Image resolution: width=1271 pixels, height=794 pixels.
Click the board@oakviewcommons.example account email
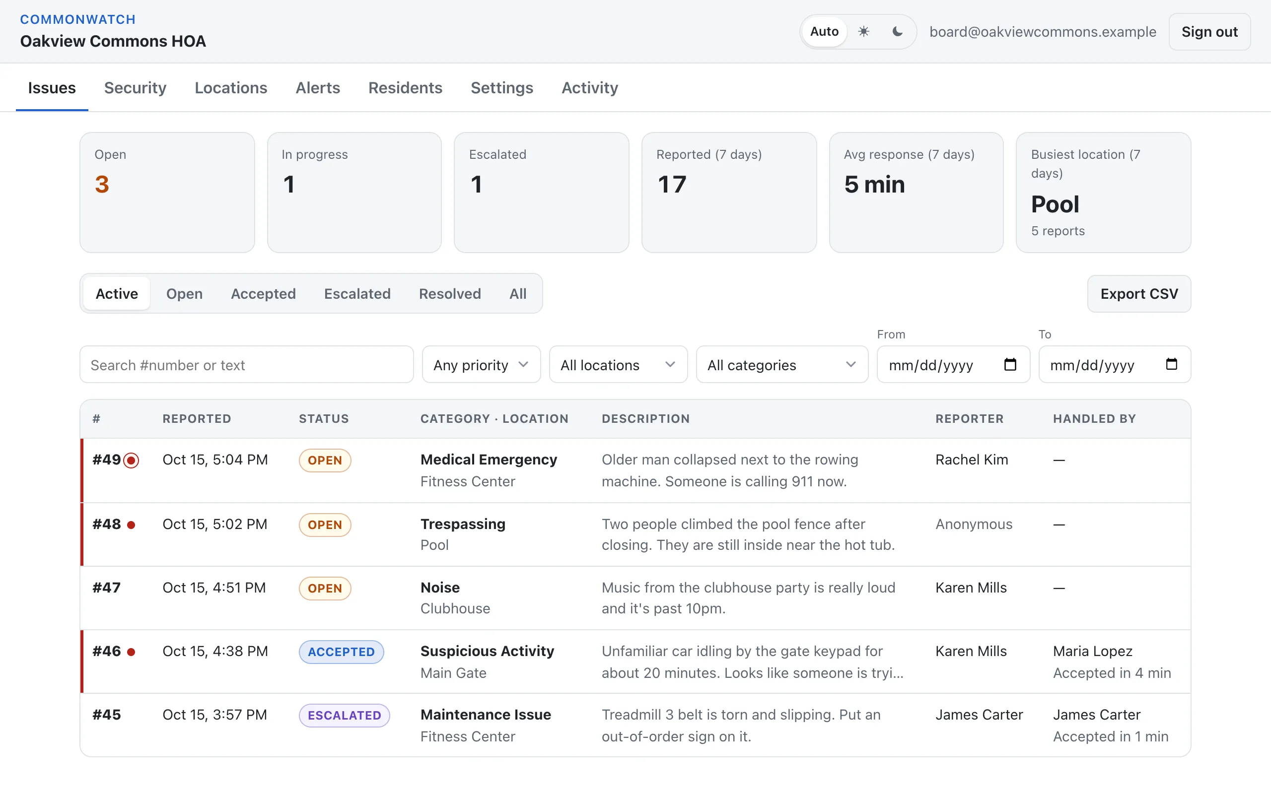click(x=1043, y=31)
